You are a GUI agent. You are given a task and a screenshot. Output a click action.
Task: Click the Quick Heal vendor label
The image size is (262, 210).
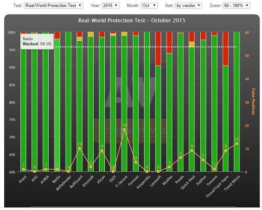point(188,182)
